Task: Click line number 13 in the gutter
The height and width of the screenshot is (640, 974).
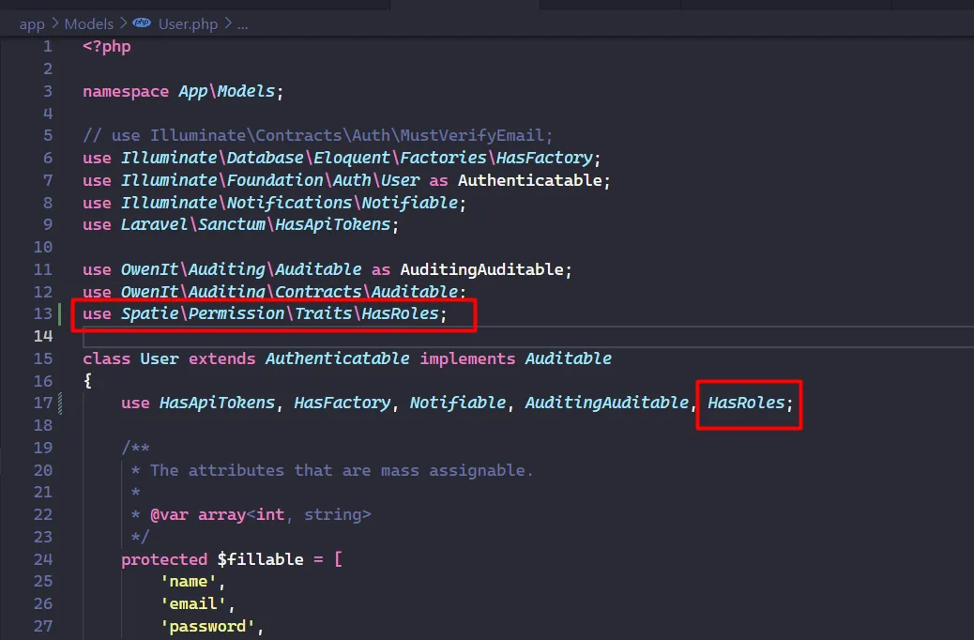Action: pyautogui.click(x=43, y=313)
